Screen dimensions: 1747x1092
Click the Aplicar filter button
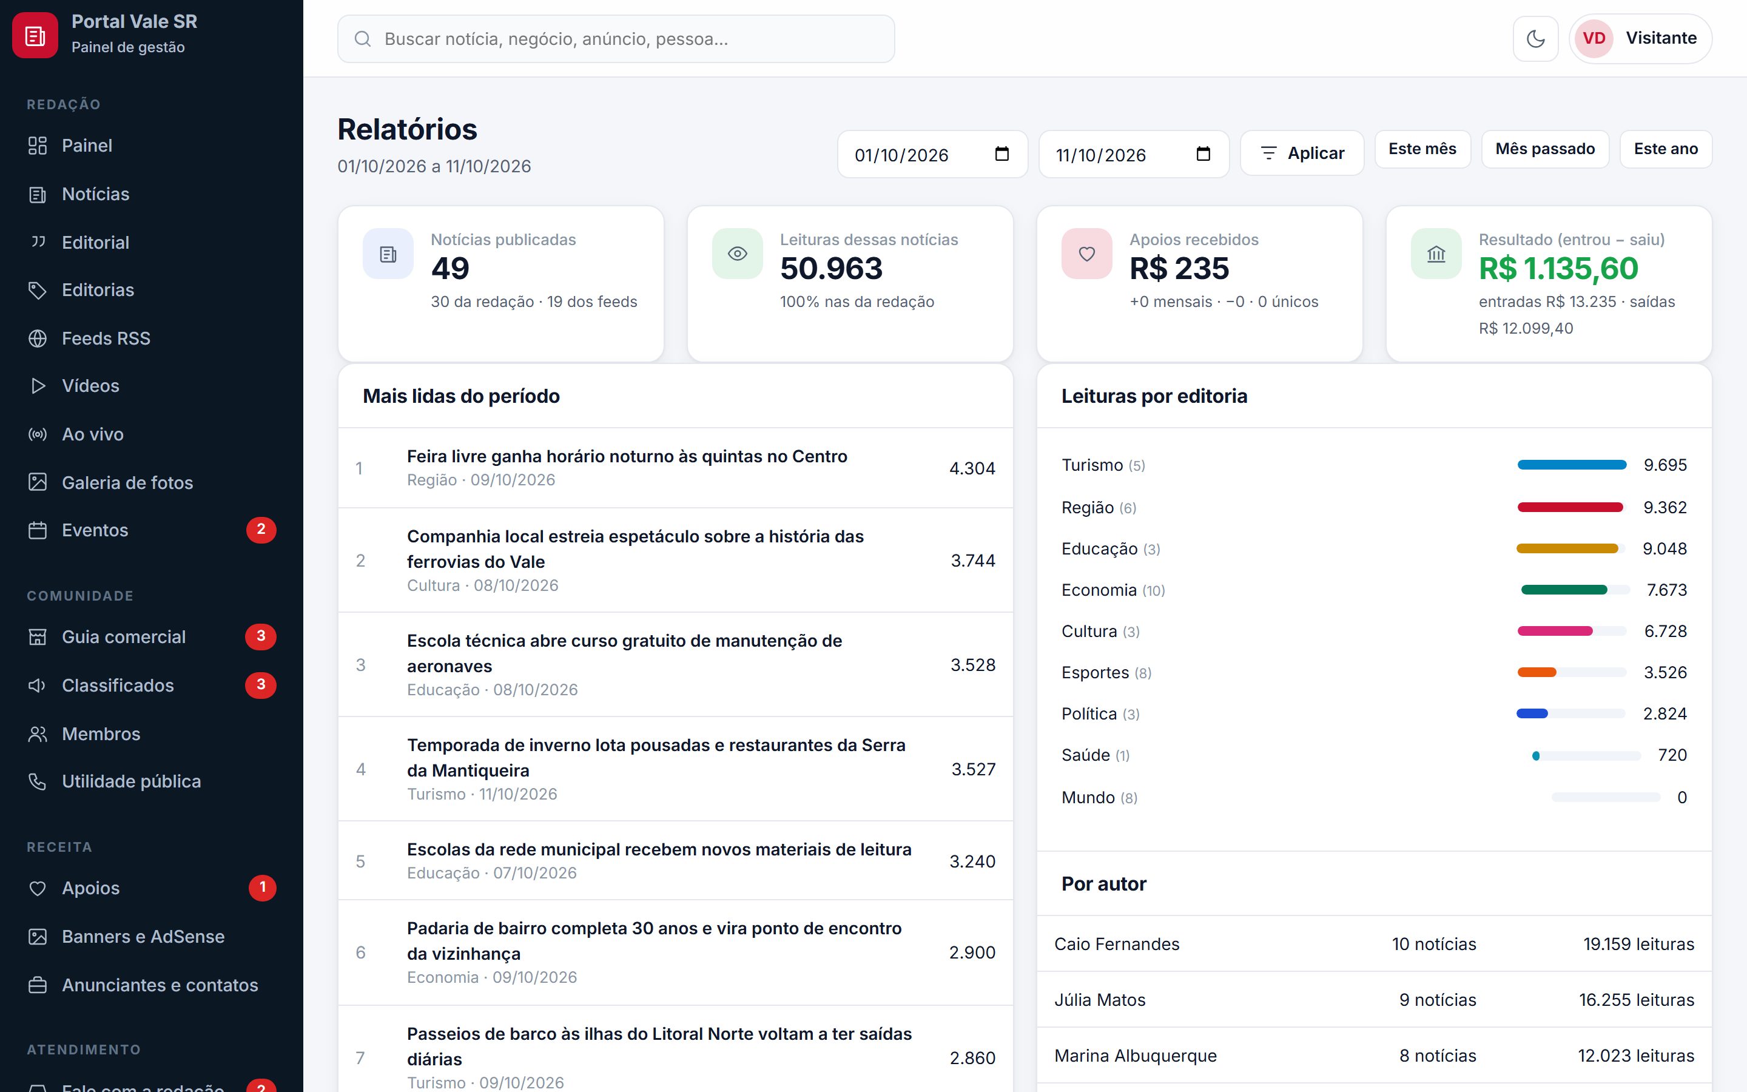tap(1302, 153)
